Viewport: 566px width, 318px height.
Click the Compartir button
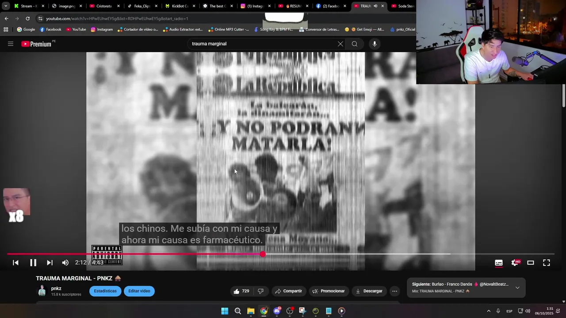point(288,291)
